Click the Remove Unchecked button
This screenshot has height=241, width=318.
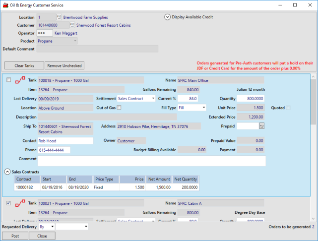coord(64,65)
